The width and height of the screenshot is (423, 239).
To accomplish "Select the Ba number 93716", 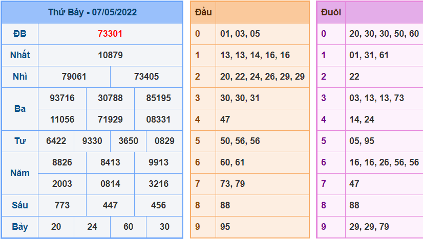I will [62, 98].
